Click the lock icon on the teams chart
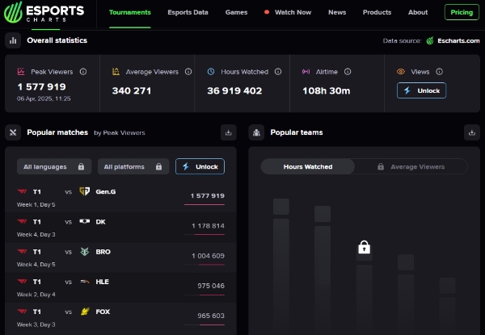485x335 pixels. (364, 247)
